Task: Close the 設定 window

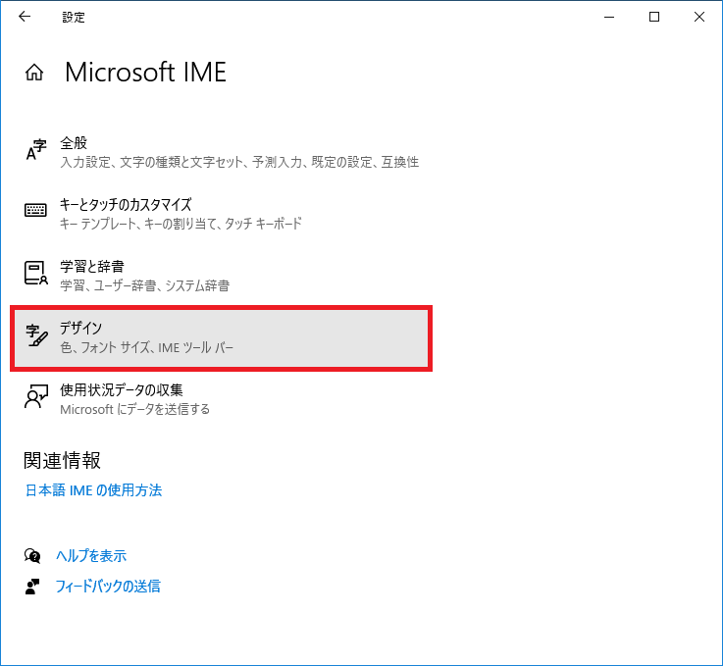Action: click(x=699, y=17)
